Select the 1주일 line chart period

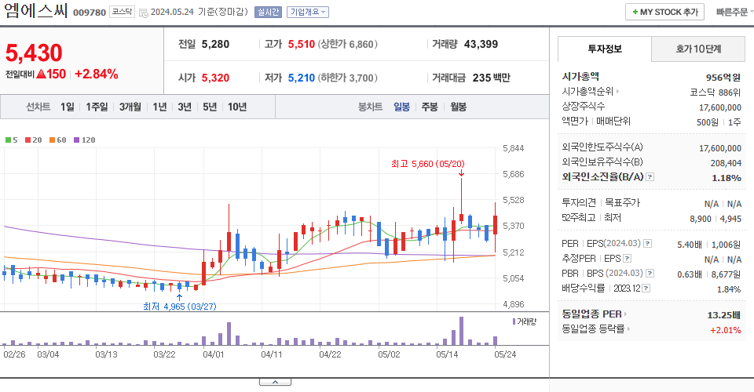point(97,107)
